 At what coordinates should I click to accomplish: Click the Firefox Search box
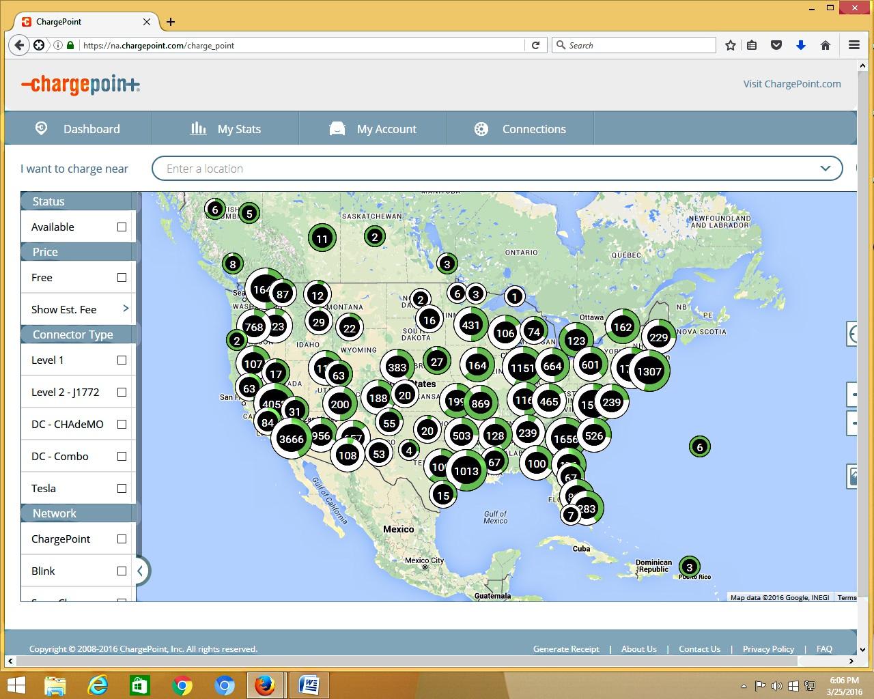pos(634,45)
